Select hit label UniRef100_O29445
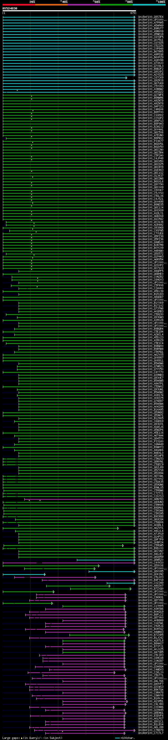168x740 pixels. 151,710
